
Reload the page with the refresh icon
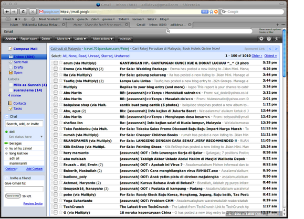coord(23,12)
